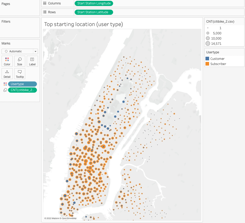Image resolution: width=245 pixels, height=223 pixels.
Task: Click the 5,000 size legend circle
Action: [208, 33]
